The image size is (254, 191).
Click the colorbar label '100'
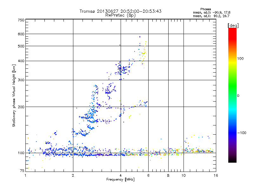(240, 59)
